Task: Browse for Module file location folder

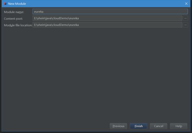Action: [x=186, y=25]
